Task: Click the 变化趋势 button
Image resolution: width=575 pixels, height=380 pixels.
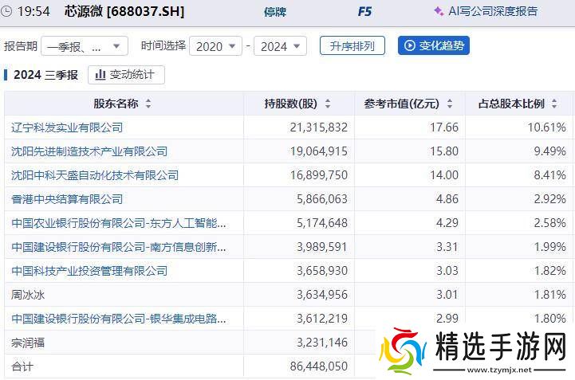Action: (433, 46)
